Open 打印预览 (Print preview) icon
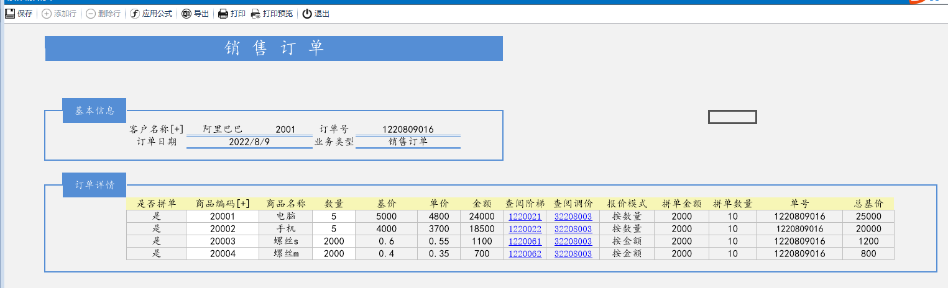The image size is (948, 288). pos(255,14)
